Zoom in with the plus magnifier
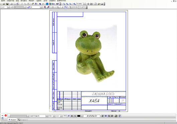 pyautogui.click(x=67, y=4)
